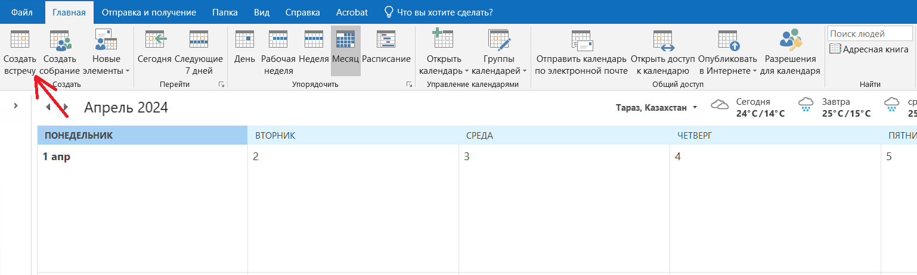Switch to День calendar view
This screenshot has width=917, height=275.
244,40
